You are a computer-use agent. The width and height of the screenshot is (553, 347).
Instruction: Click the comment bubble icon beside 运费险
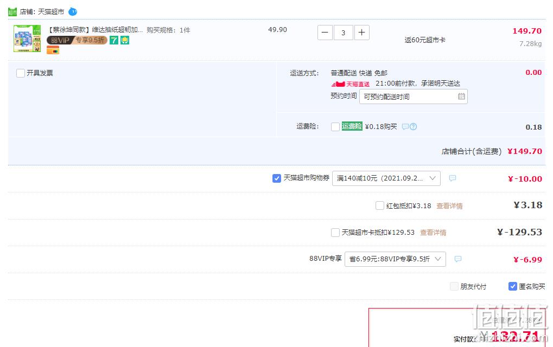405,126
